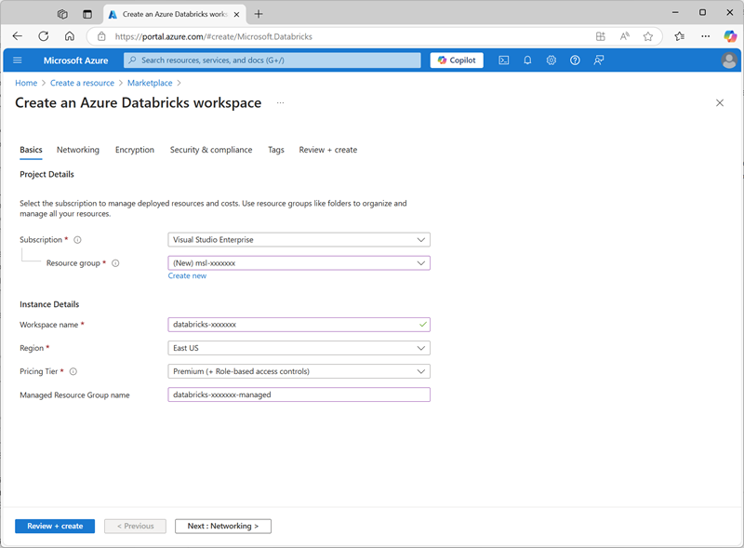Open the notifications bell

[527, 60]
